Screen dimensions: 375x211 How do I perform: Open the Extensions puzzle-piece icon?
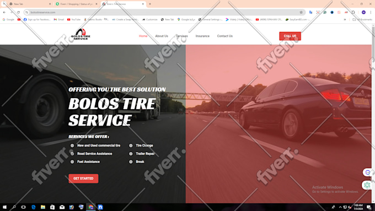353,12
